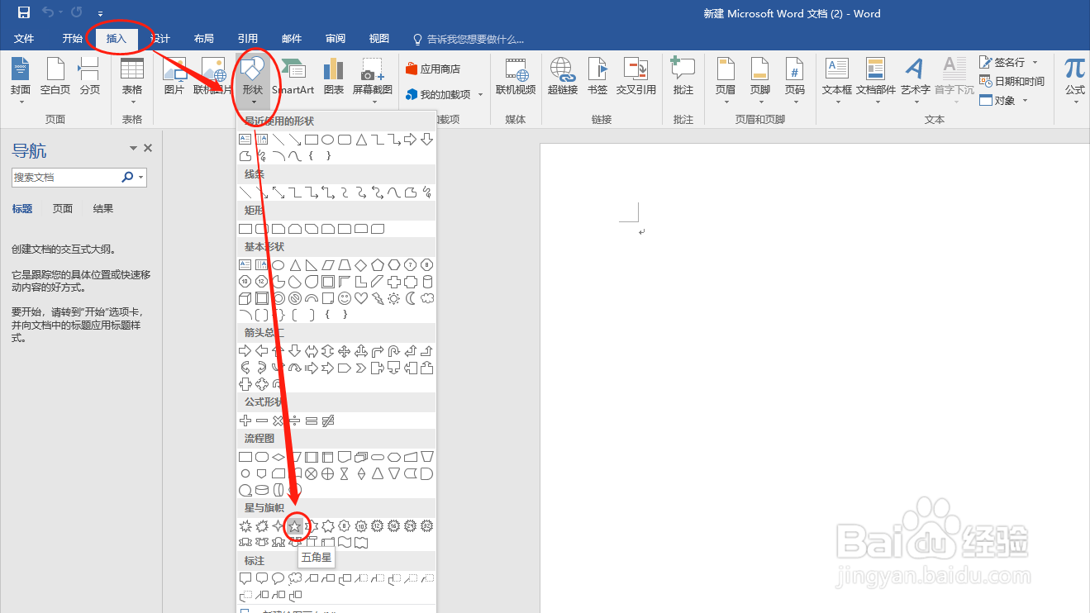The width and height of the screenshot is (1090, 613).
Task: Switch to 页面 tab in navigation pane
Action: click(x=63, y=209)
